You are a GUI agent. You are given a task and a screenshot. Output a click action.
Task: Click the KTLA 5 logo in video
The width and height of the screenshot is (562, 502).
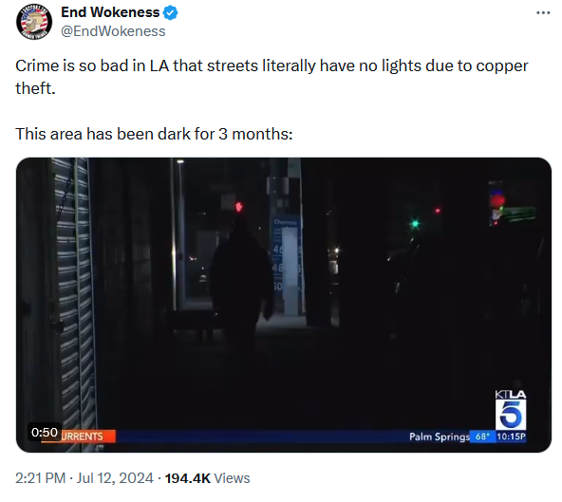click(x=511, y=410)
